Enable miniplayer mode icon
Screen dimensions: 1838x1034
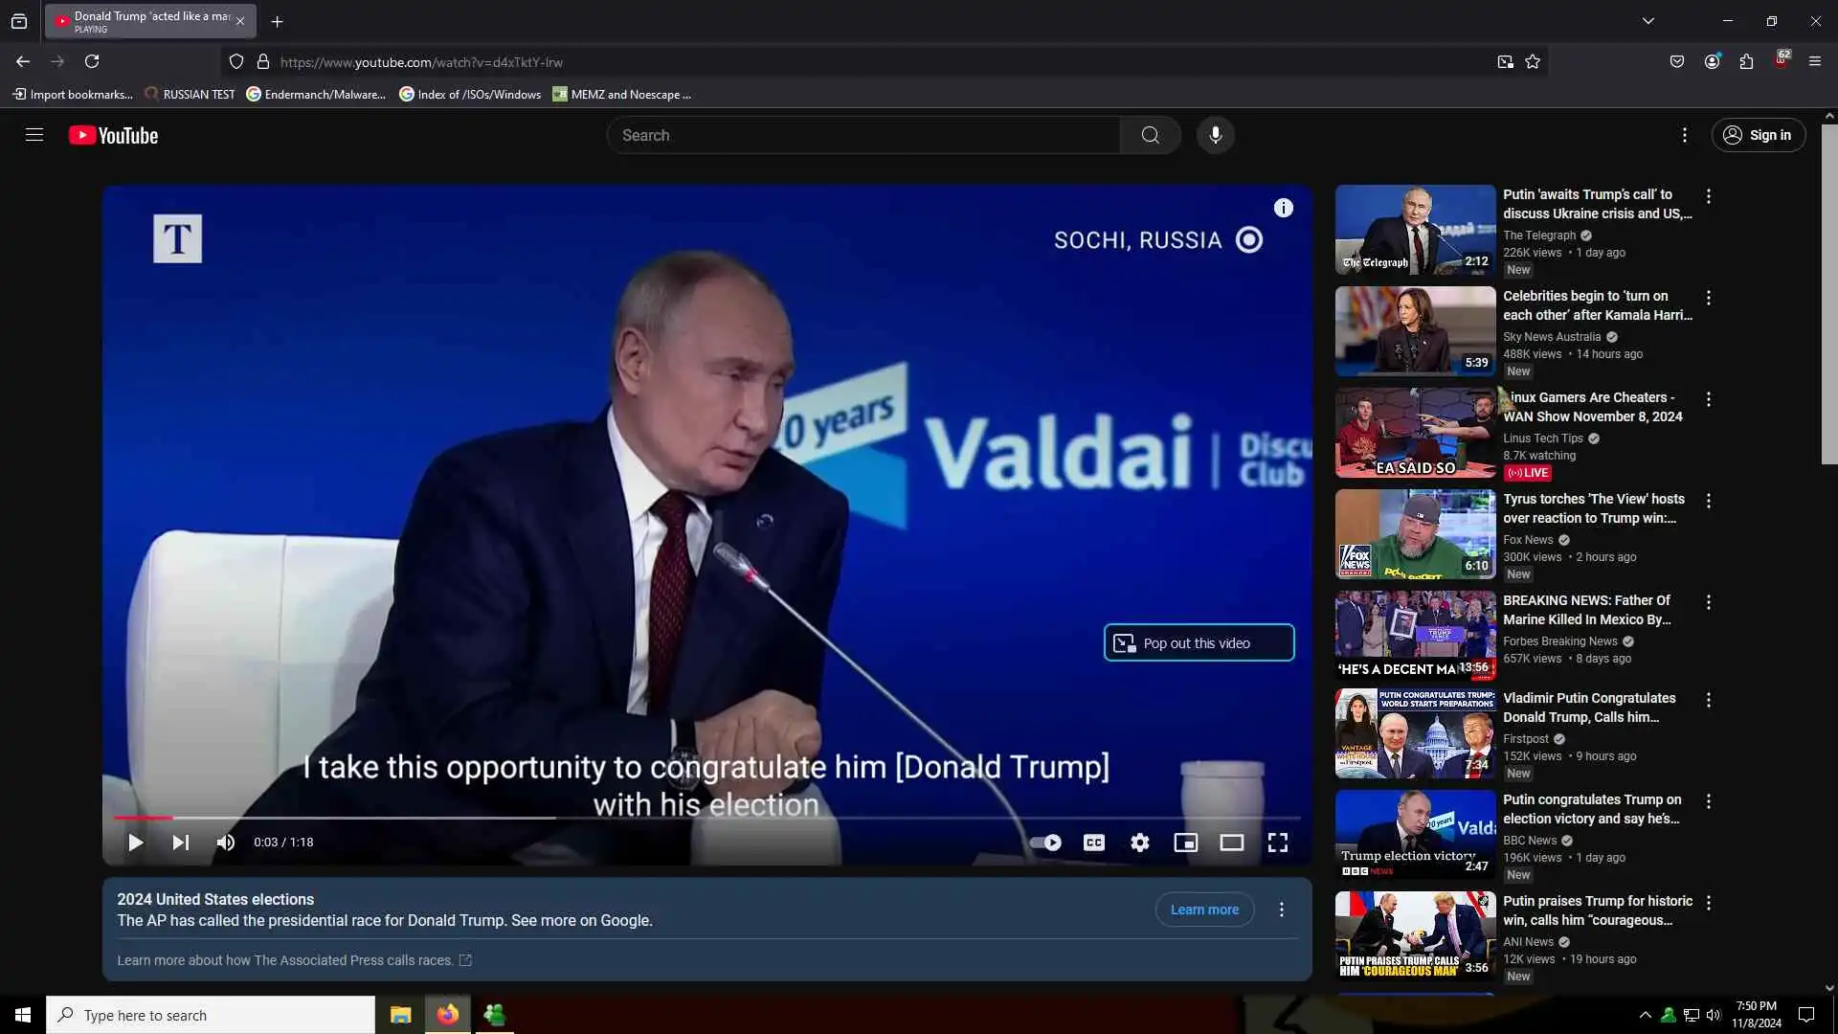(x=1185, y=843)
